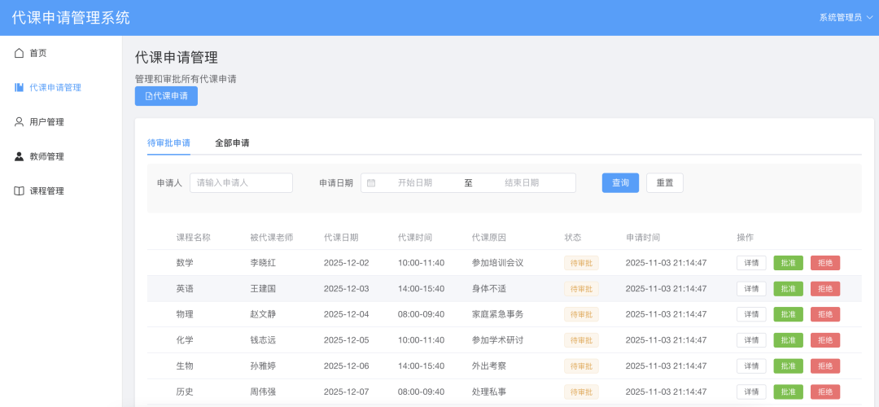Open 详情 for the 英语 row
Image resolution: width=879 pixels, height=407 pixels.
coord(751,289)
